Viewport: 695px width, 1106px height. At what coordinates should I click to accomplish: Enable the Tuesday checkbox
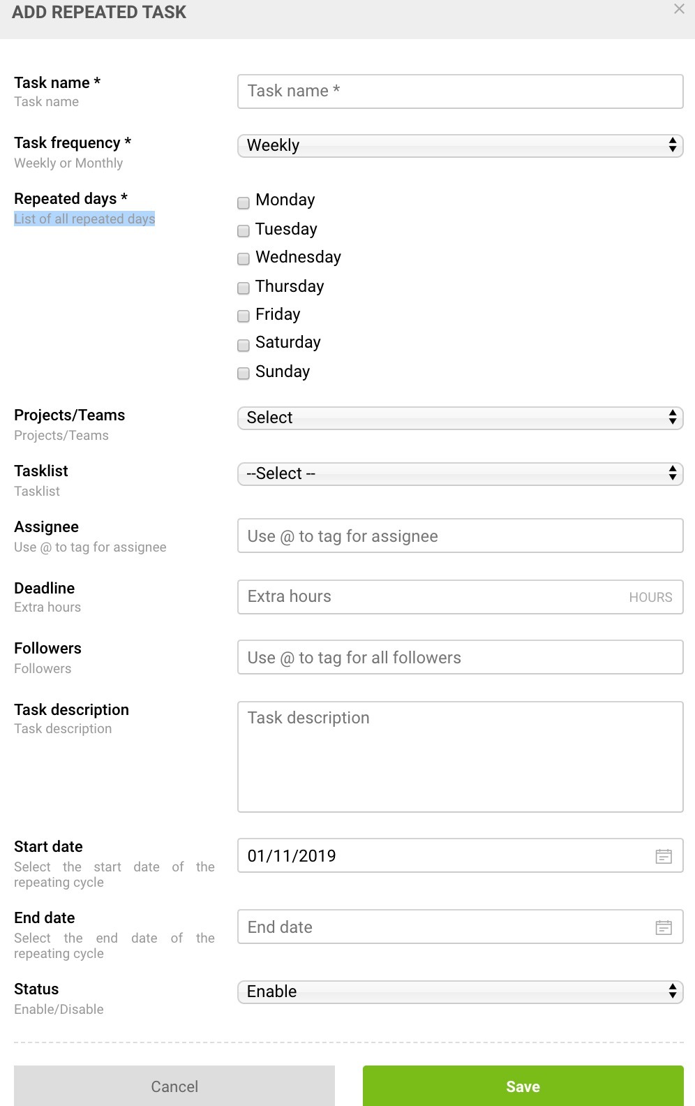click(243, 231)
